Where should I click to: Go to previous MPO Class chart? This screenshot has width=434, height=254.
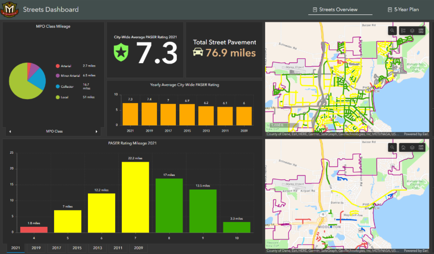point(10,131)
